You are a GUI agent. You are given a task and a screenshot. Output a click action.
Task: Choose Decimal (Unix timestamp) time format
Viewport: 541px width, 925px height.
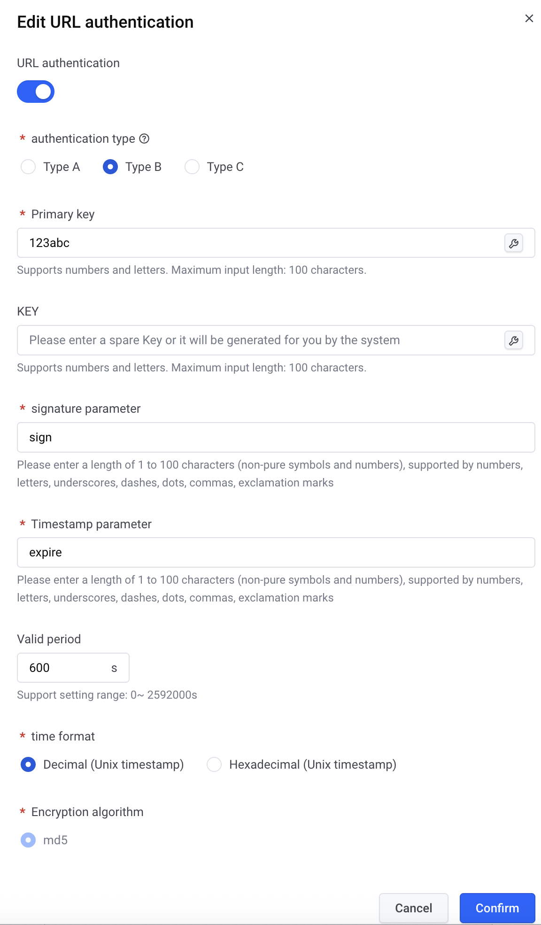(x=28, y=764)
